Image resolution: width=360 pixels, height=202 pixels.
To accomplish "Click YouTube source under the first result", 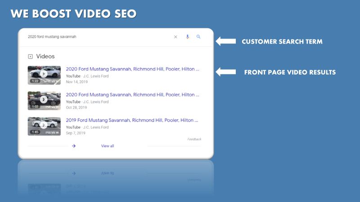I will (x=73, y=76).
